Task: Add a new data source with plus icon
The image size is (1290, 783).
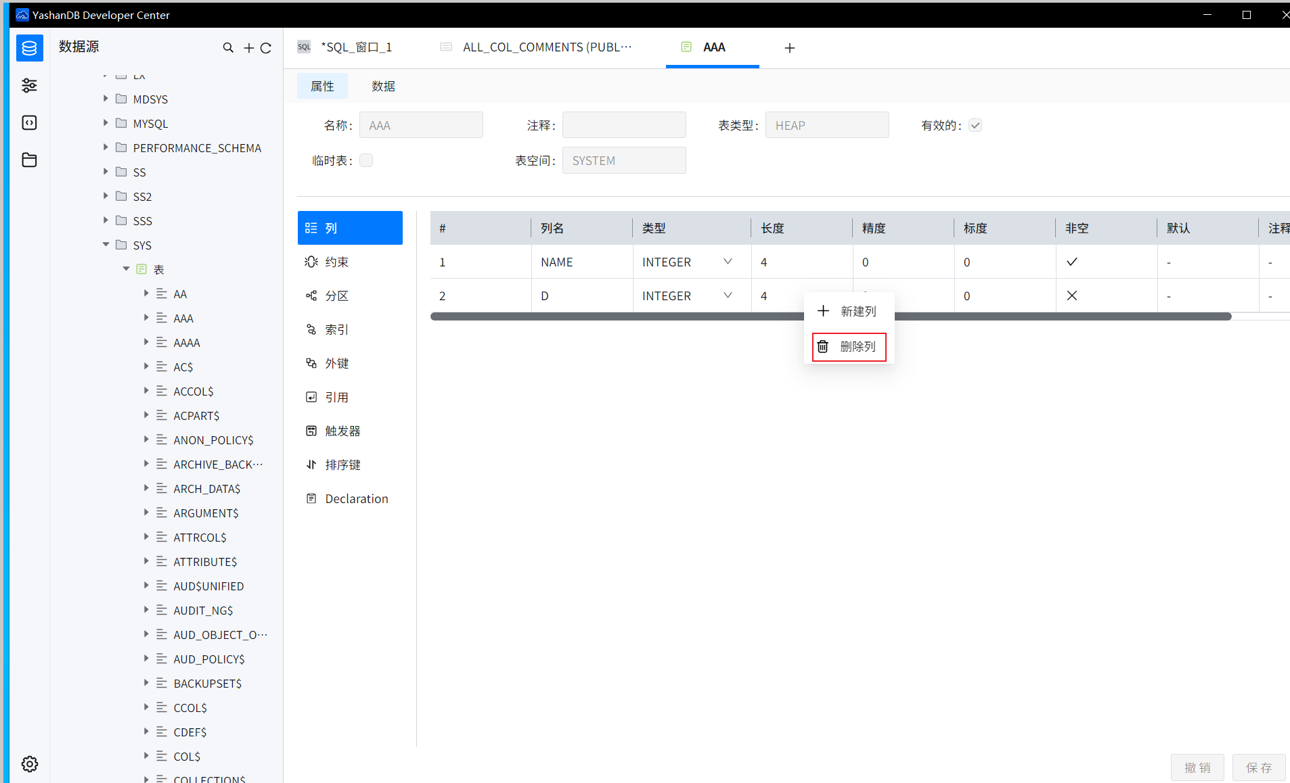Action: pos(249,48)
